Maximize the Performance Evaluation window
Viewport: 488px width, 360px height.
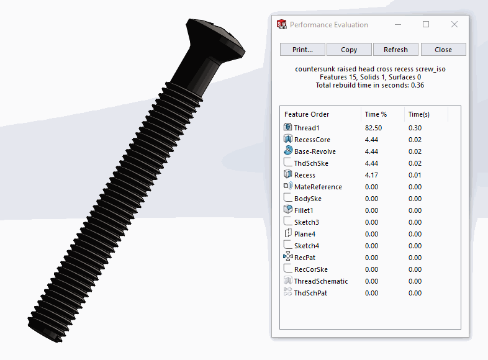pyautogui.click(x=426, y=25)
